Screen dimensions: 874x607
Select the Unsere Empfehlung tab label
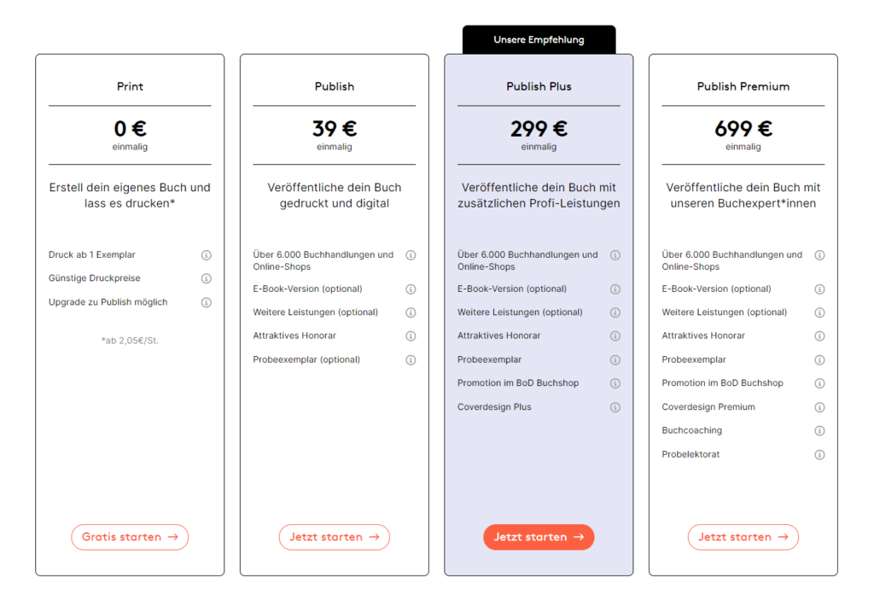click(539, 39)
